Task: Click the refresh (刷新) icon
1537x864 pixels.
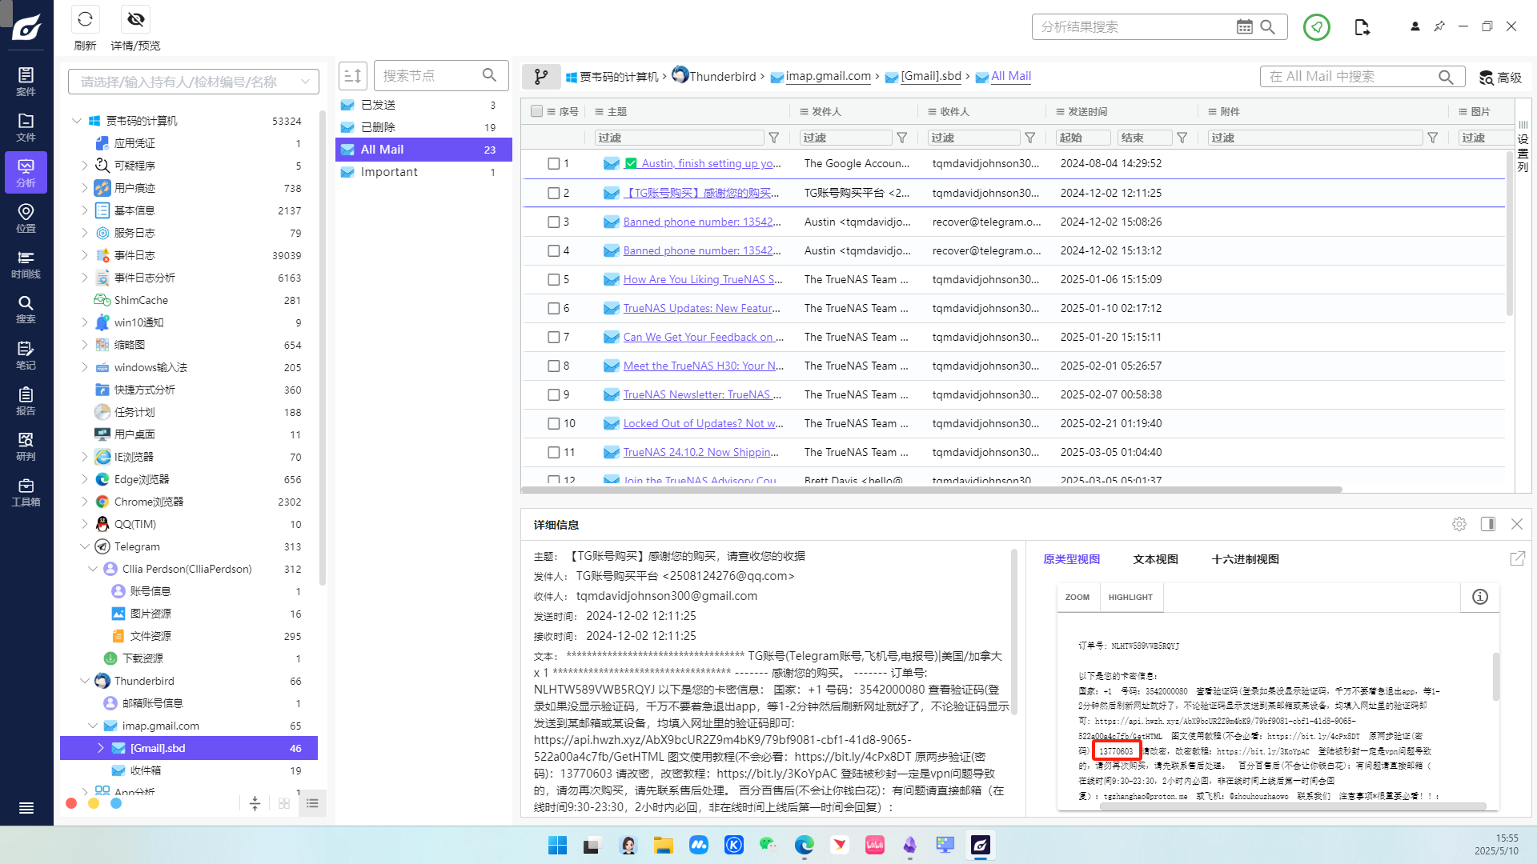Action: pos(85,19)
